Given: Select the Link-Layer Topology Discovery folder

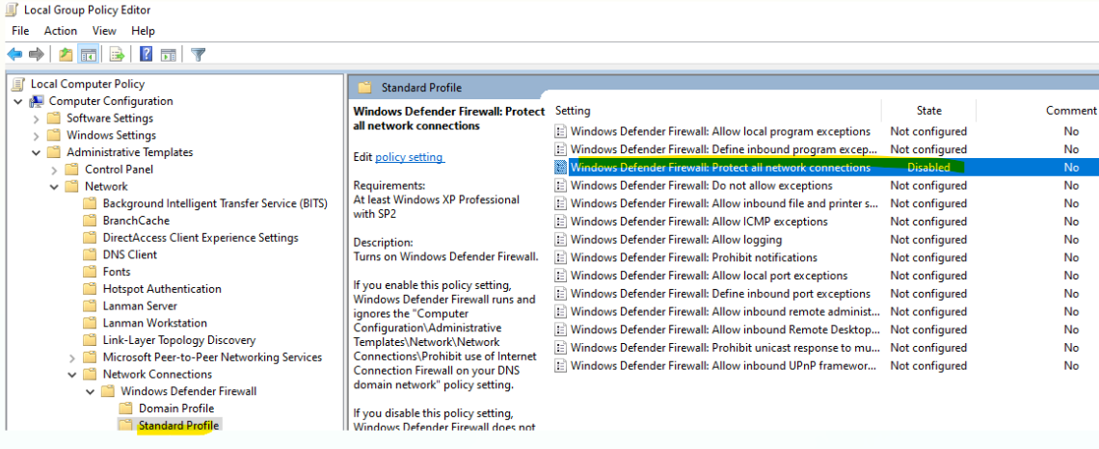Looking at the screenshot, I should [178, 340].
